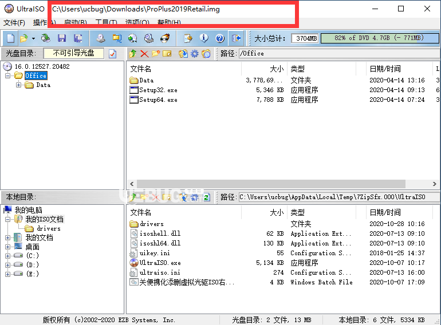Click the Open CD/DVD drive icon
The width and height of the screenshot is (441, 325).
(x=46, y=38)
